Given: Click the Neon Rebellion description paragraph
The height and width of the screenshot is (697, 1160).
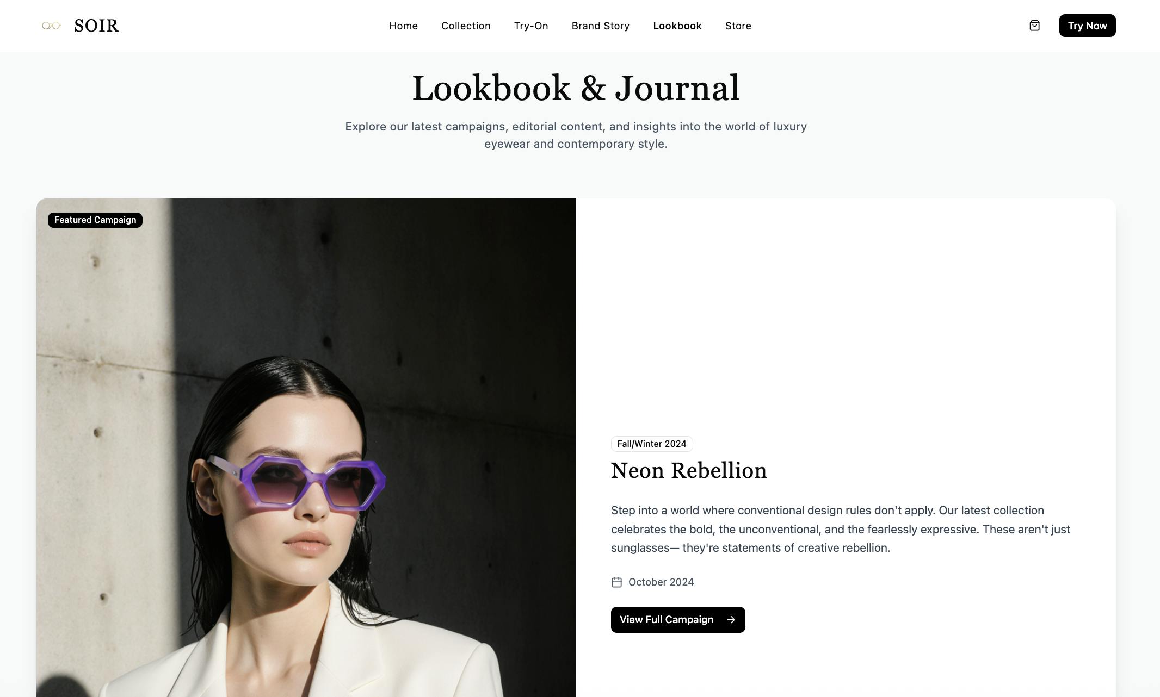Looking at the screenshot, I should click(841, 529).
